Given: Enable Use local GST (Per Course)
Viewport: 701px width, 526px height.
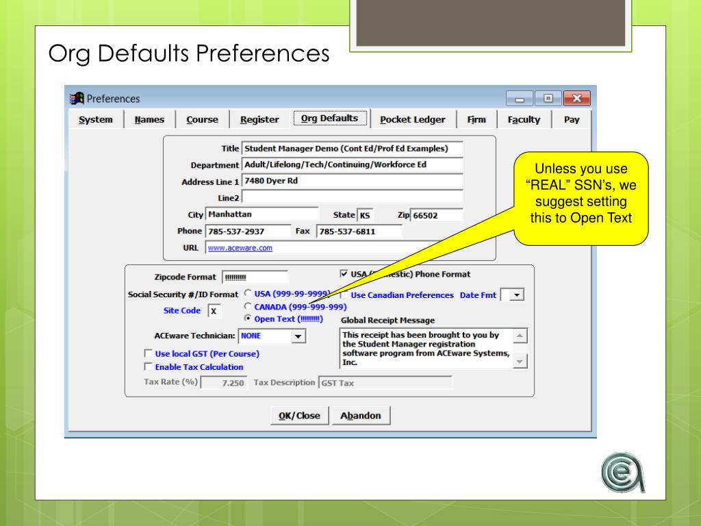Looking at the screenshot, I should (x=148, y=353).
